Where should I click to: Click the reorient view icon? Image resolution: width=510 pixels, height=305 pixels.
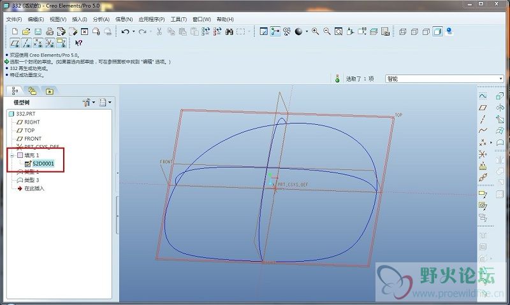pos(350,31)
